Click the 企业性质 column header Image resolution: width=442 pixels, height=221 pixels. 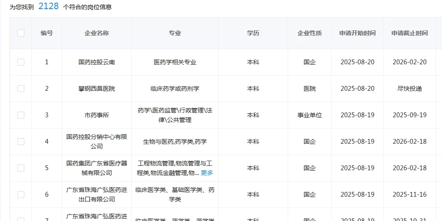click(309, 33)
